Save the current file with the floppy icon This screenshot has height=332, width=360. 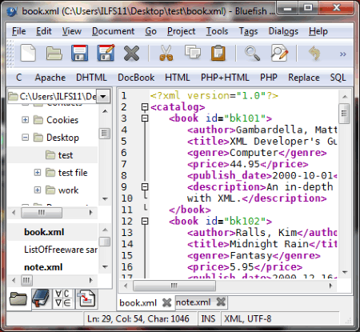pyautogui.click(x=80, y=53)
